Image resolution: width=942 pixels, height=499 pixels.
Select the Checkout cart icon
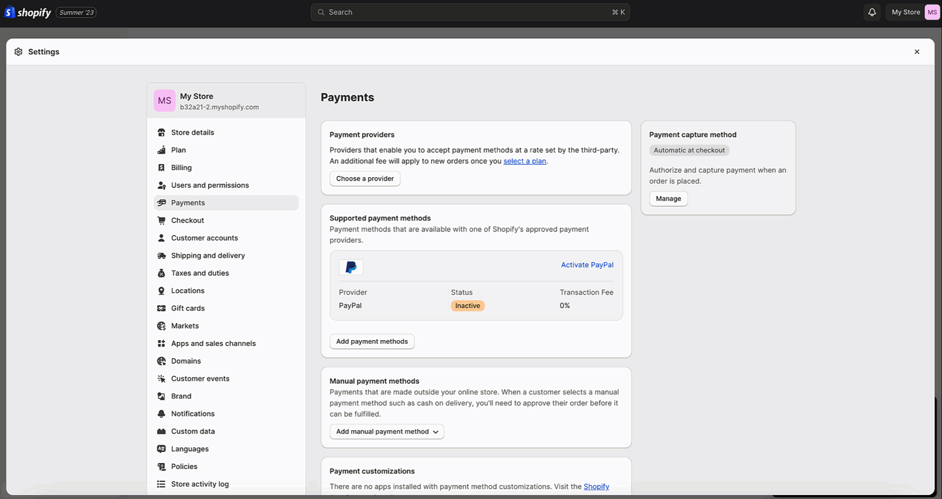[x=161, y=220]
